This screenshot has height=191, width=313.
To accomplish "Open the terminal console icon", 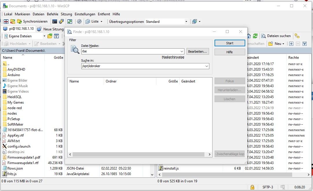I will [x=54, y=21].
